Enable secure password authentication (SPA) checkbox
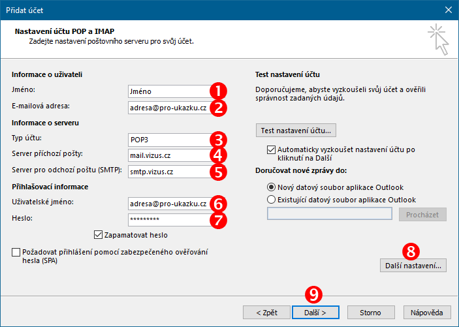459x327 pixels. click(16, 252)
